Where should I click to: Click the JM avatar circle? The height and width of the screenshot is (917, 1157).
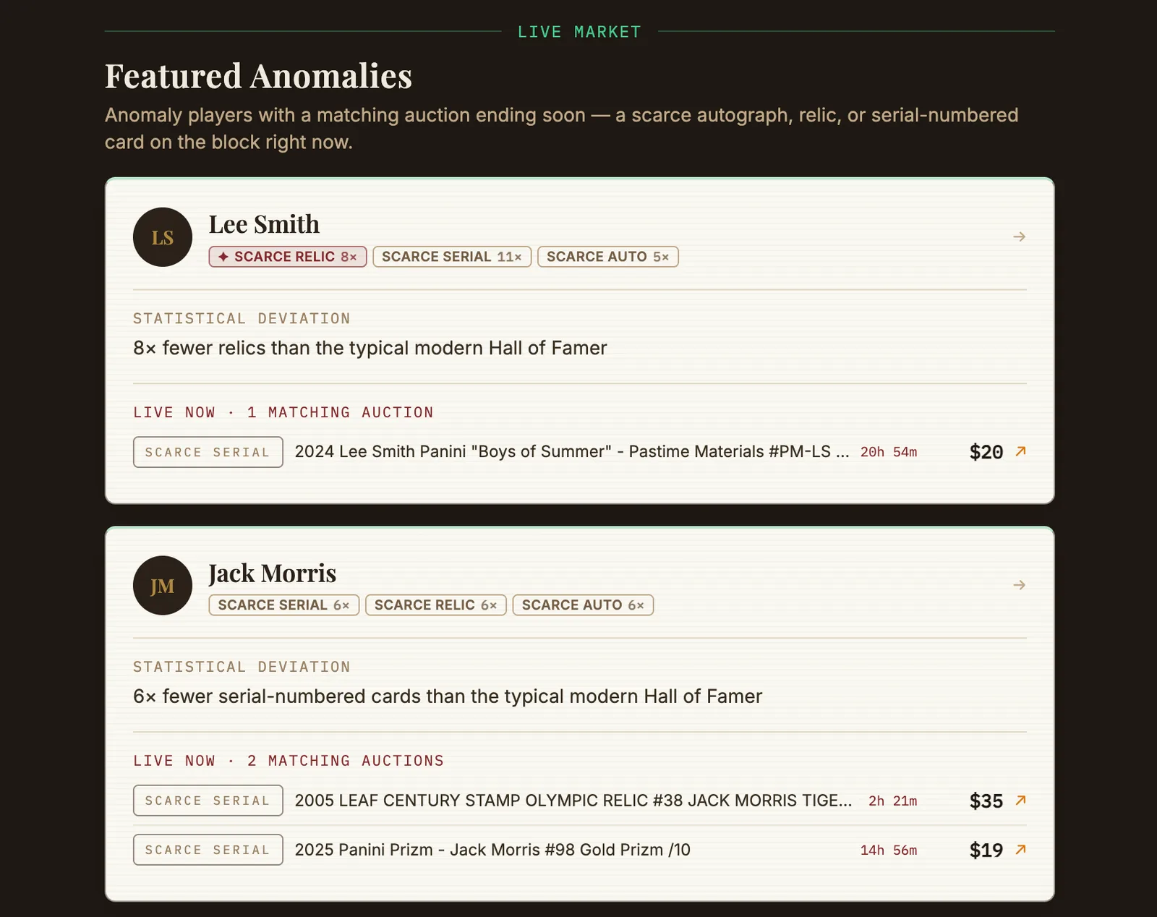[x=163, y=586]
